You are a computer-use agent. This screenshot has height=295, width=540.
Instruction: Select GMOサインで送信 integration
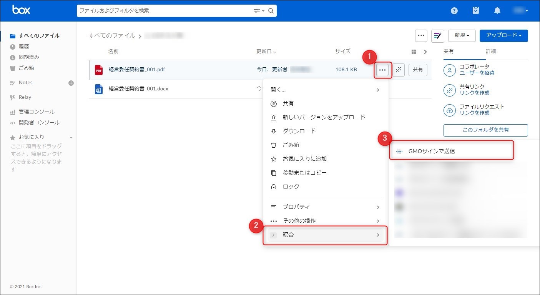(x=451, y=151)
